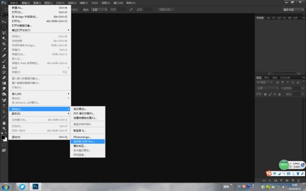Toggle lock image pixels brush icon

[270, 94]
